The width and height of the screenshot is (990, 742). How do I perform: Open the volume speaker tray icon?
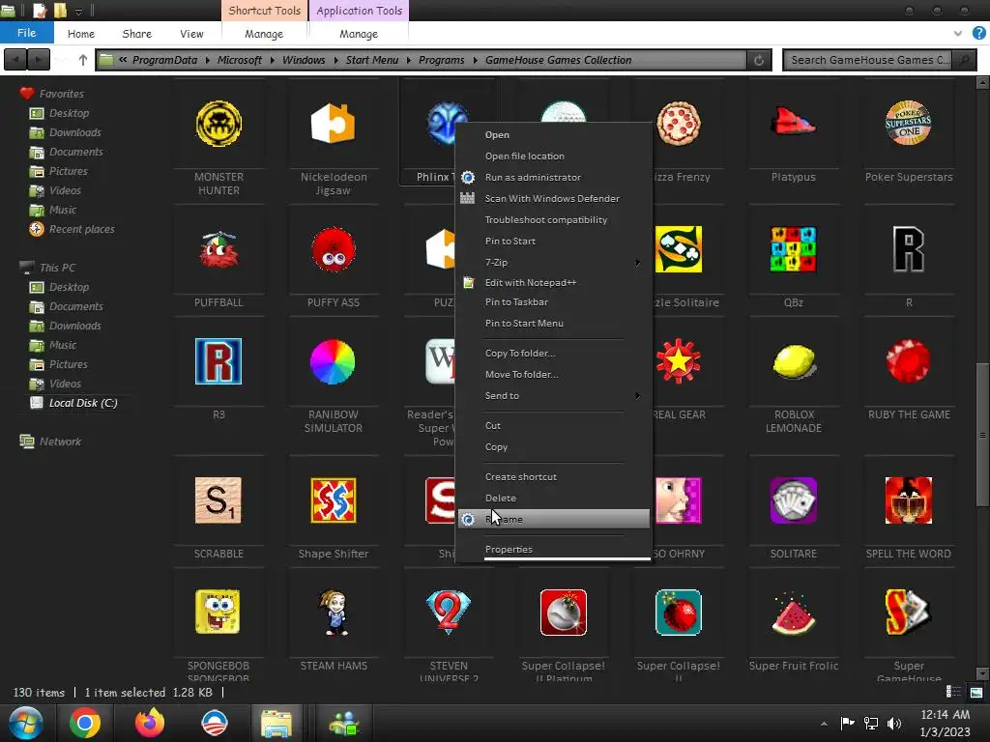click(893, 723)
